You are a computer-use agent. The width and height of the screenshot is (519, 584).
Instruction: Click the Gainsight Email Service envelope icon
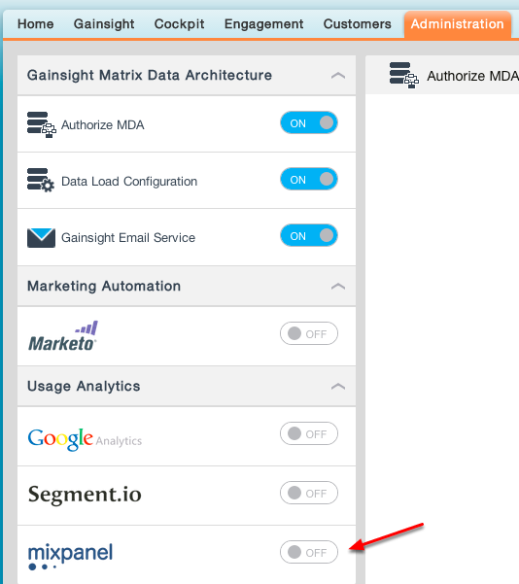41,238
